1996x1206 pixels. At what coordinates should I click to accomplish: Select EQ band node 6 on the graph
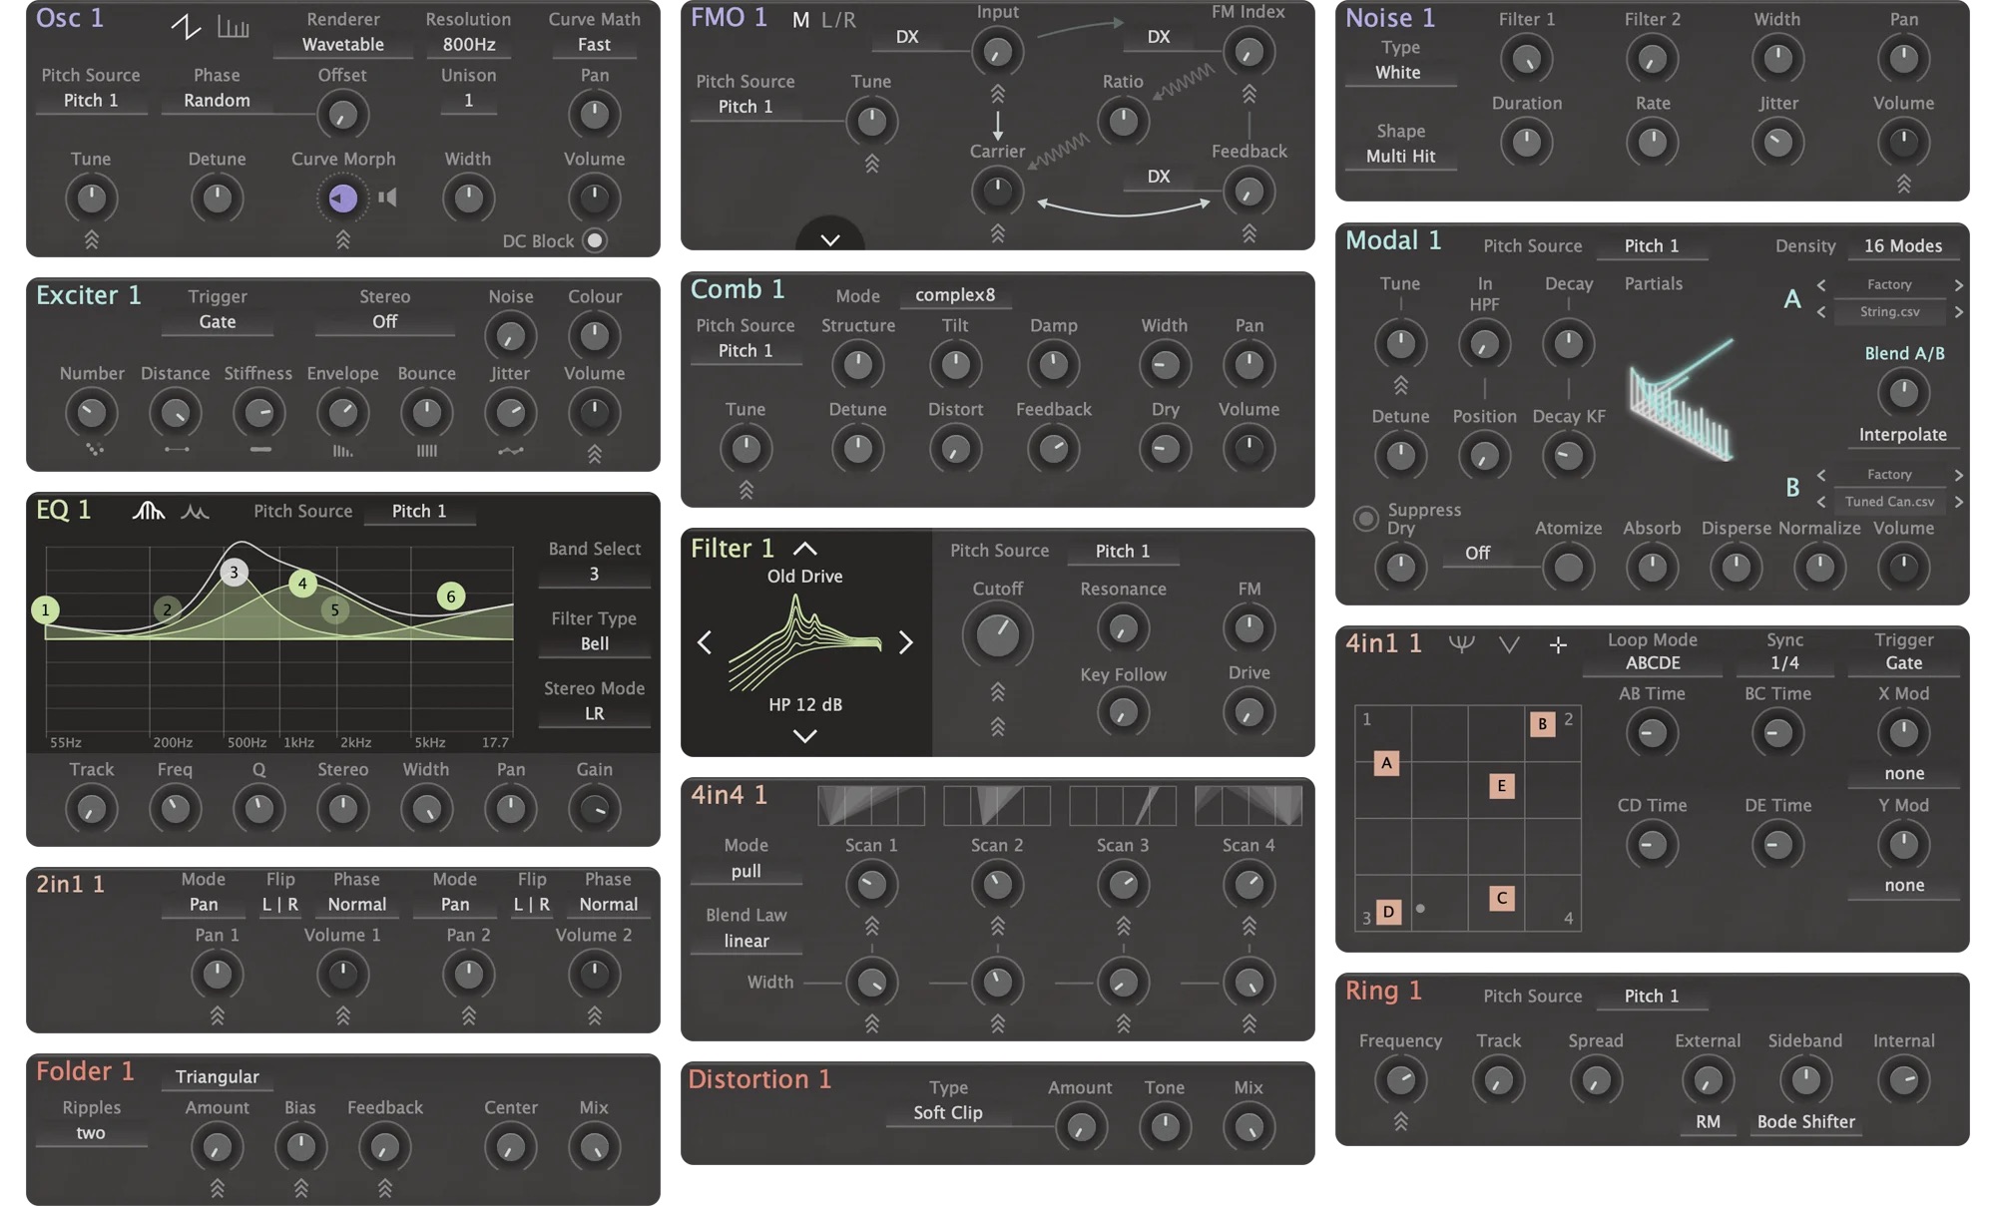pyautogui.click(x=451, y=597)
